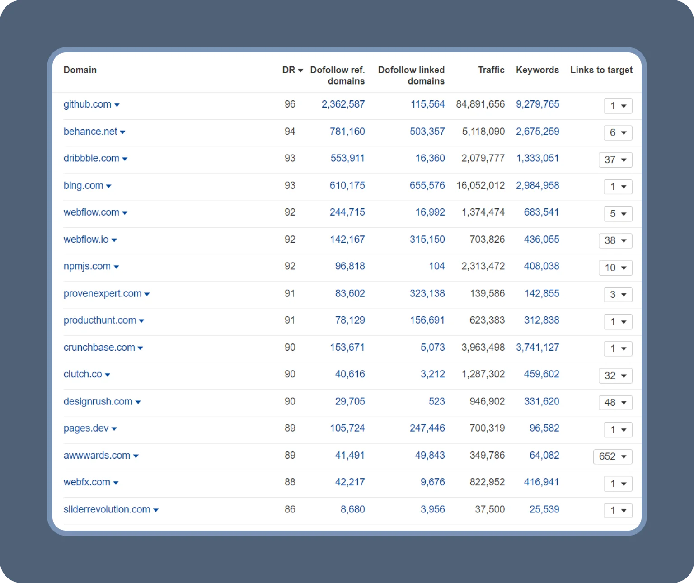The height and width of the screenshot is (583, 694).
Task: Sort by Dofollow ref. domains header
Action: pyautogui.click(x=338, y=75)
